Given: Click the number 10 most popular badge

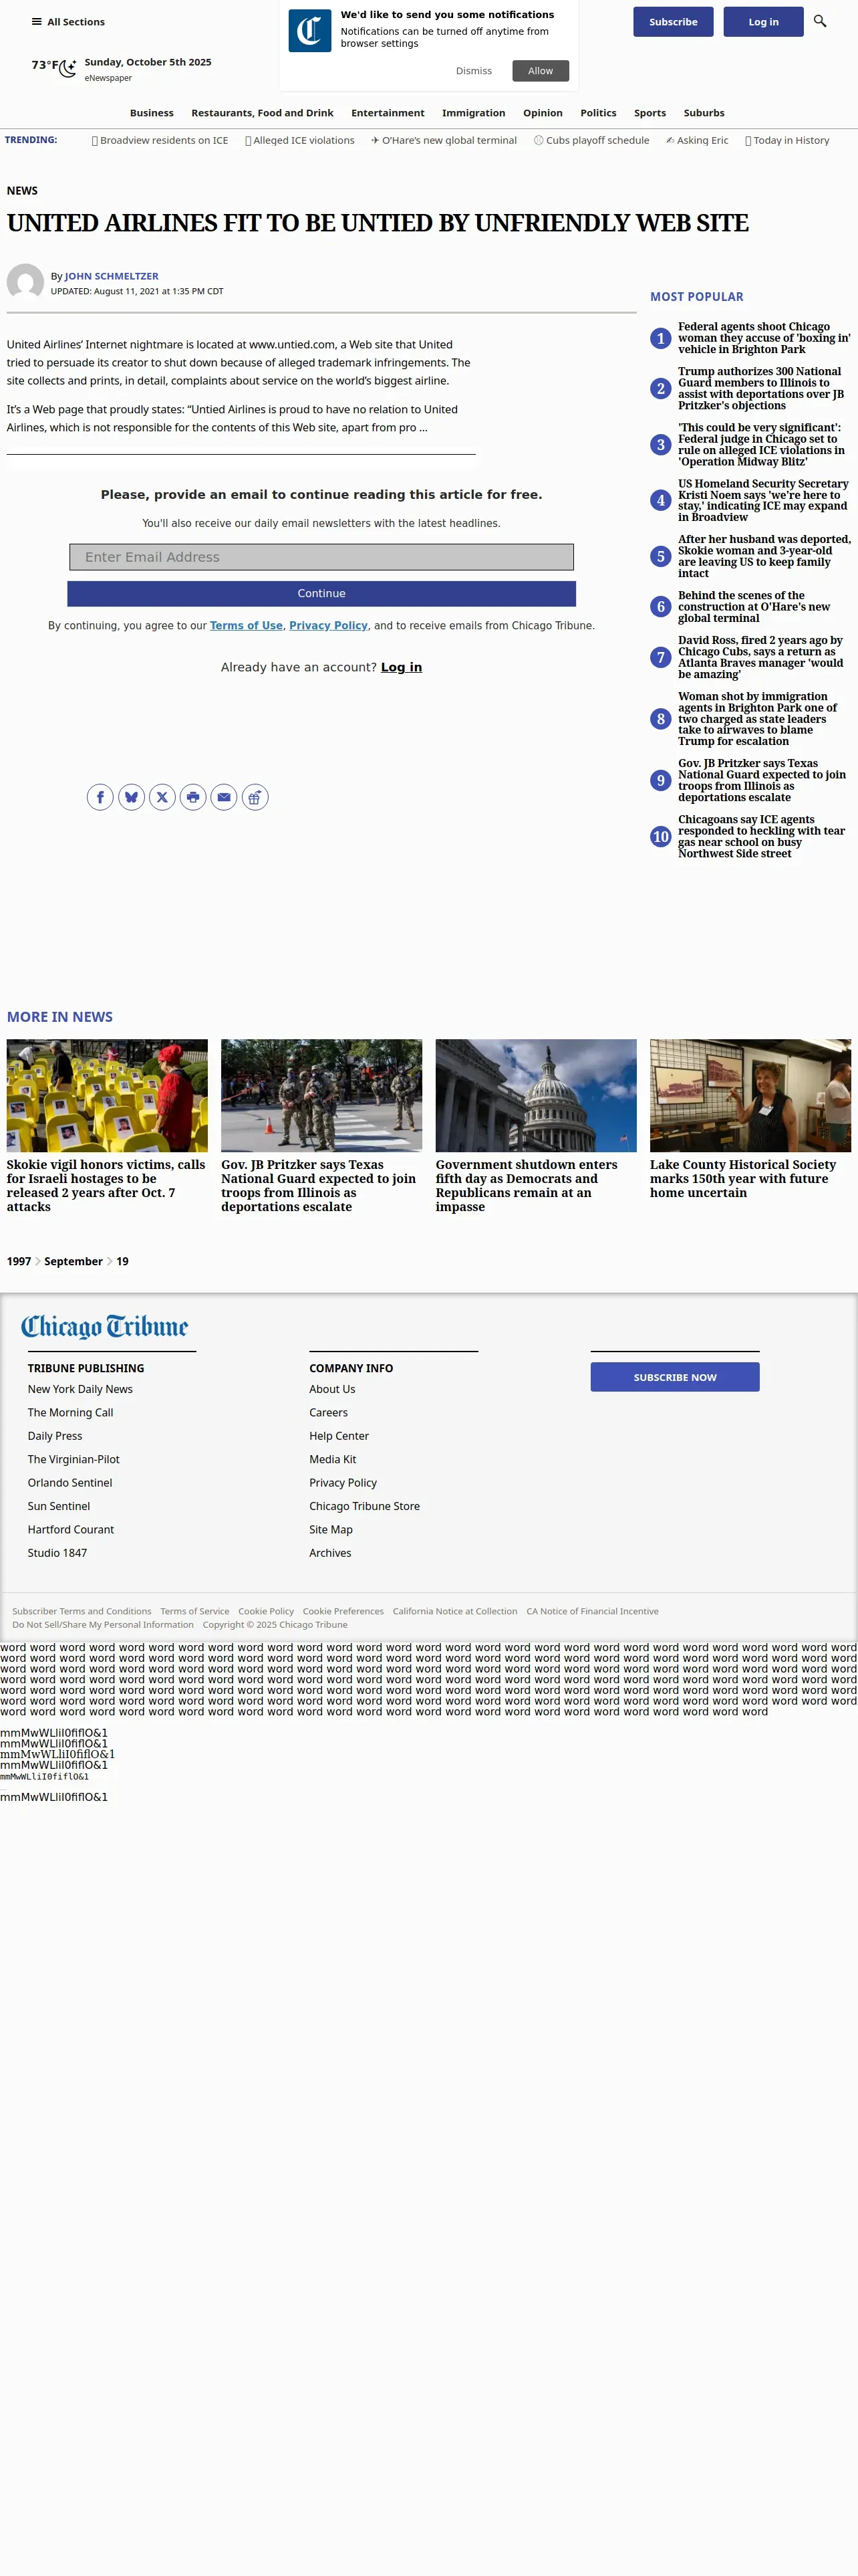Looking at the screenshot, I should click(x=660, y=836).
